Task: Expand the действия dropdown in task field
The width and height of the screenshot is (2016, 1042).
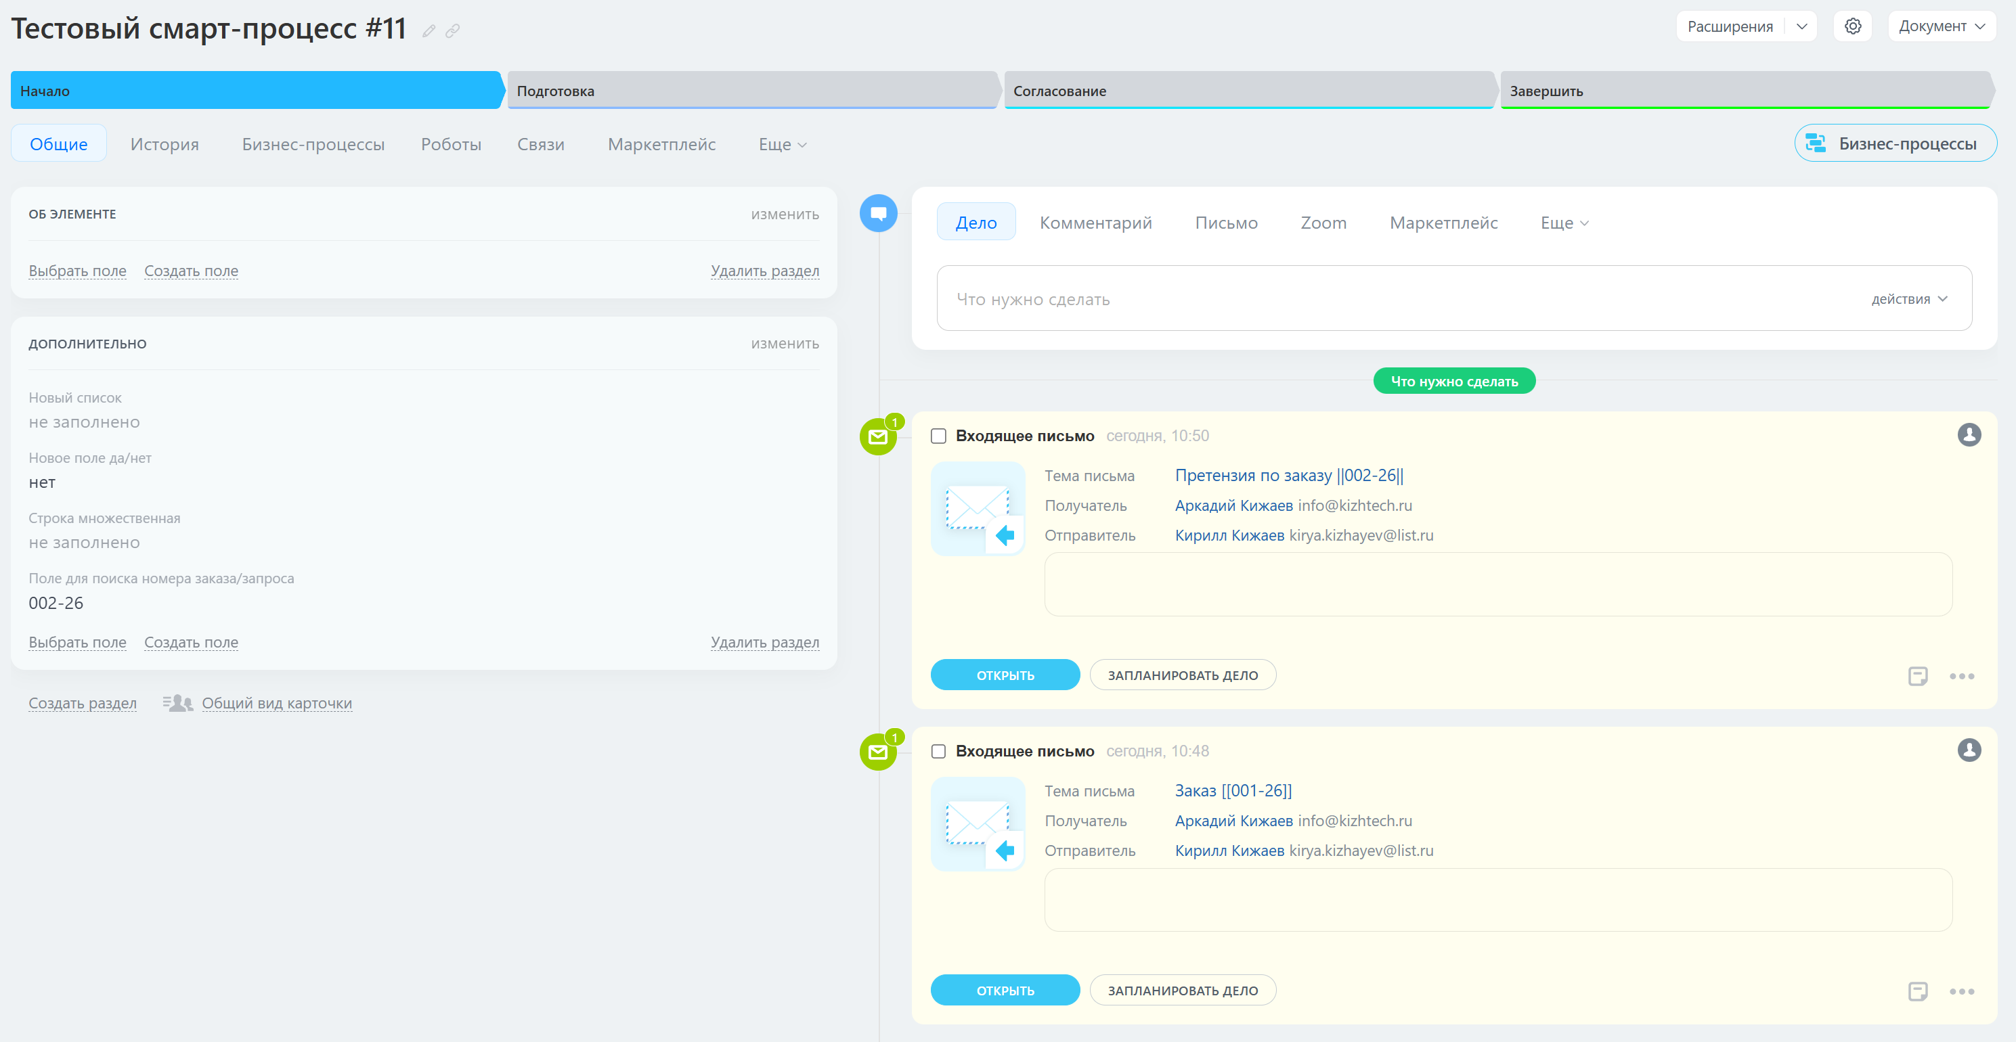Action: point(1909,300)
